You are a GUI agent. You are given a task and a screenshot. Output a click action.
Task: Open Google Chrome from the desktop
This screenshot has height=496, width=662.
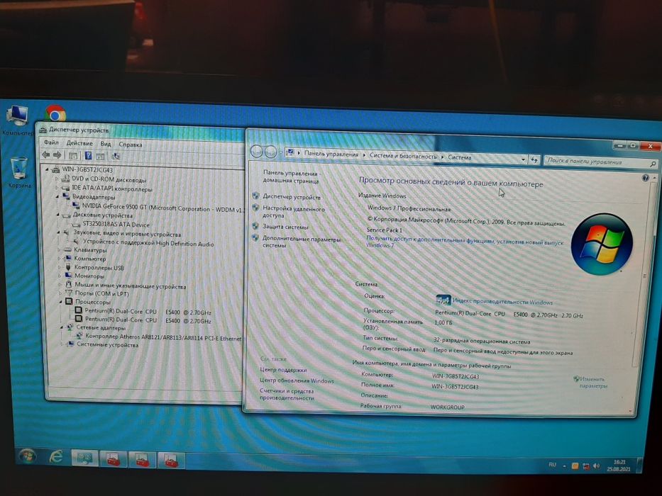(x=55, y=114)
